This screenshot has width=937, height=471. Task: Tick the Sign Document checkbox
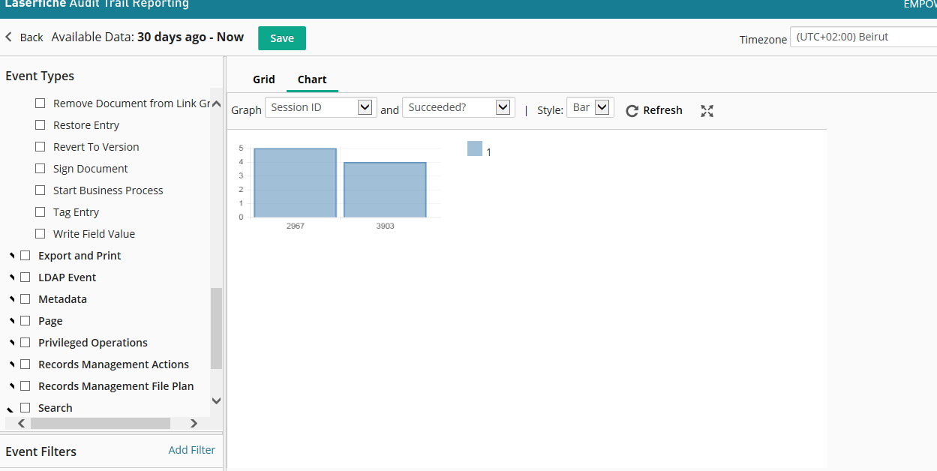41,169
